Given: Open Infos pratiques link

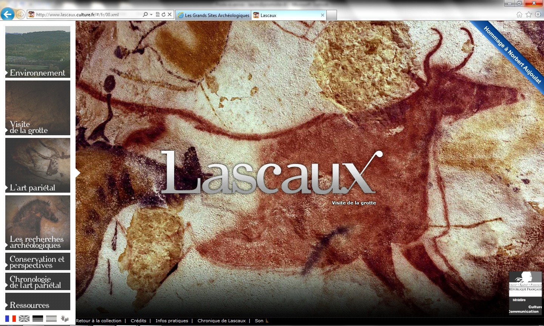Looking at the screenshot, I should 172,321.
